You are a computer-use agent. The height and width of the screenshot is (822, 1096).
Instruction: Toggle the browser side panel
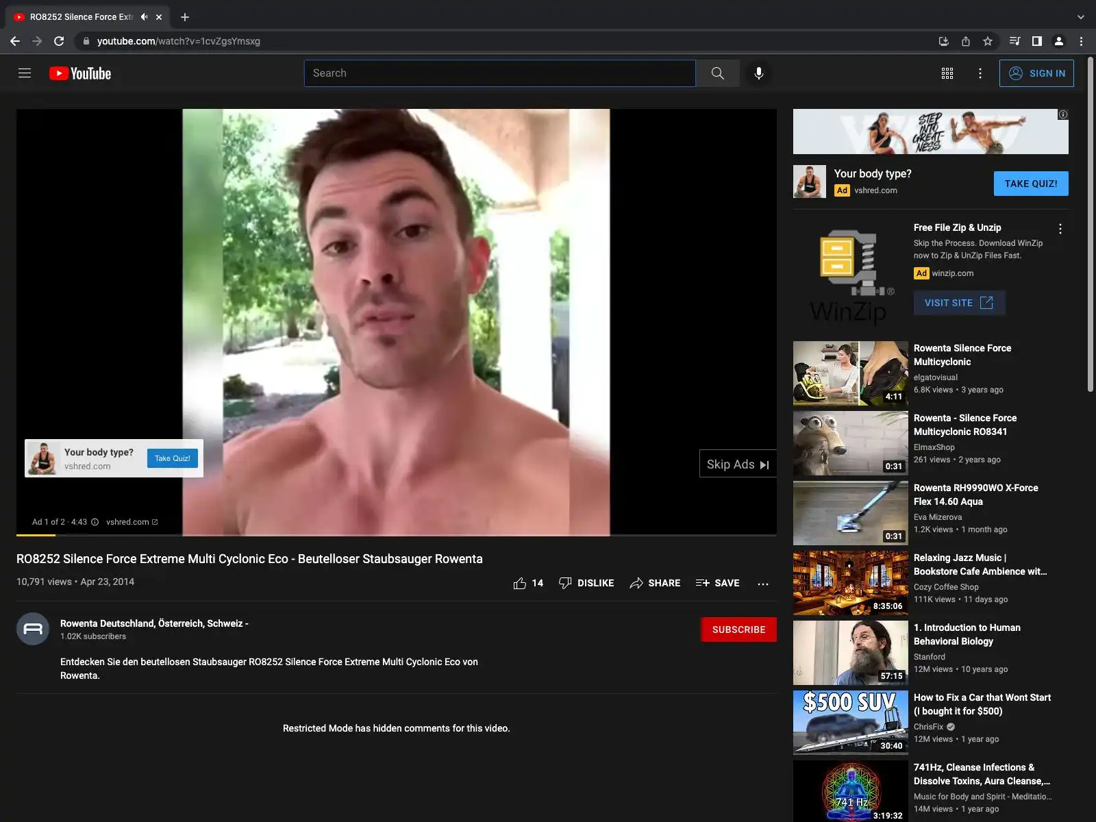[1037, 41]
